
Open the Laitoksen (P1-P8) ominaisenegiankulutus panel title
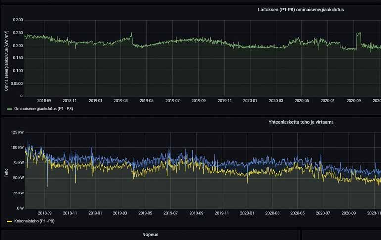point(301,10)
